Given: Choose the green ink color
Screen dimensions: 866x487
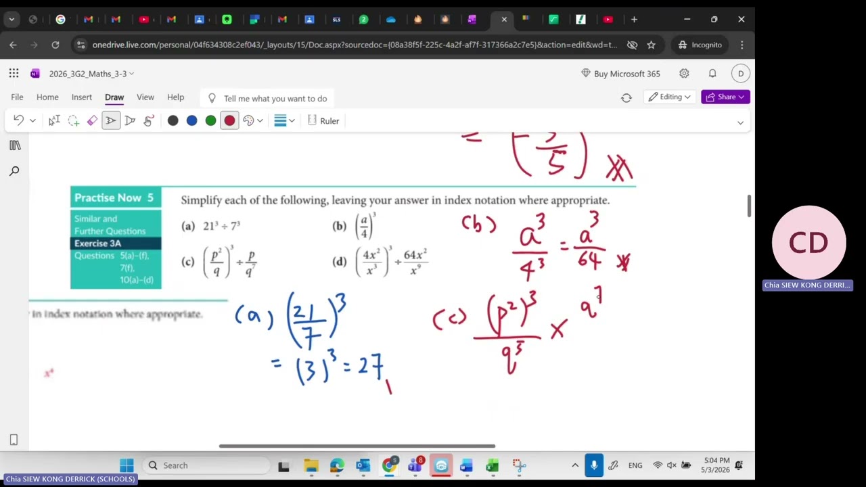Looking at the screenshot, I should pyautogui.click(x=211, y=120).
